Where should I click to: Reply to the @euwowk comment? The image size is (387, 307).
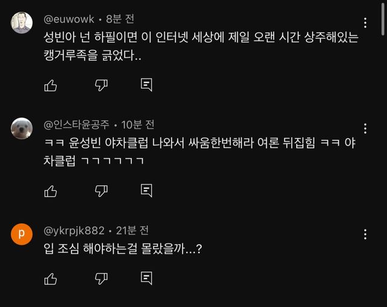pyautogui.click(x=146, y=85)
